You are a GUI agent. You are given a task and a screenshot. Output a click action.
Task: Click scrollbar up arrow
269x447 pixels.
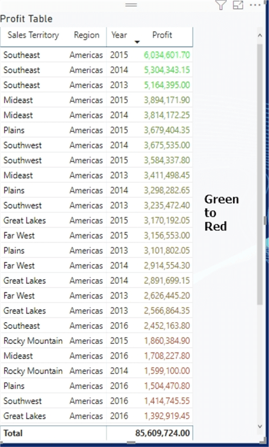click(x=260, y=36)
